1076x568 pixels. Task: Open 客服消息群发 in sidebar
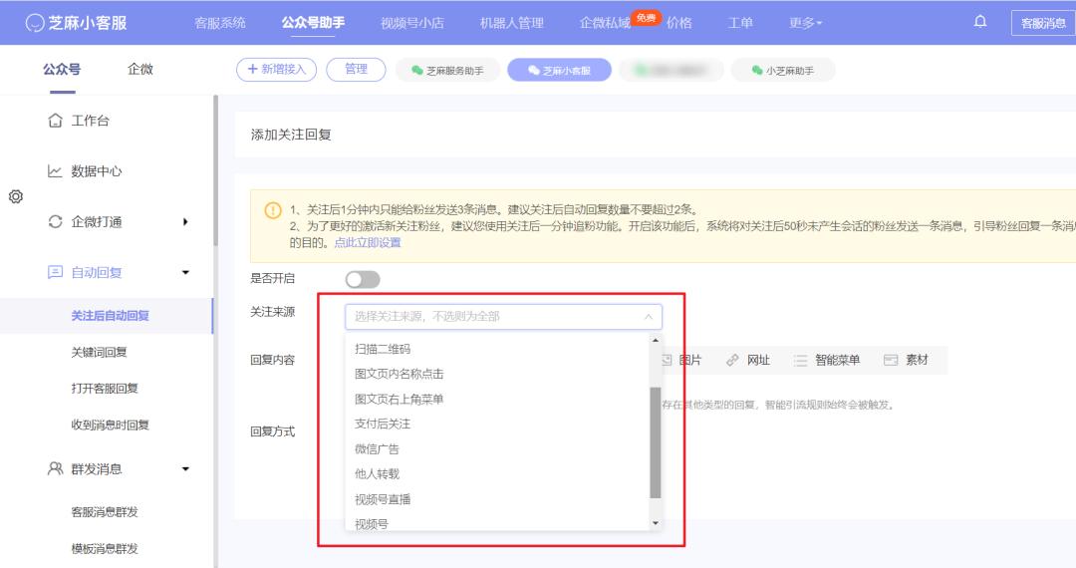pyautogui.click(x=105, y=512)
